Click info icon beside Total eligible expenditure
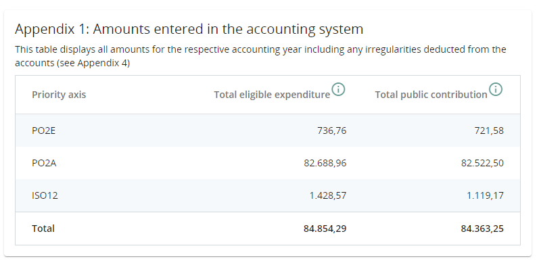Image resolution: width=539 pixels, height=263 pixels. pos(338,89)
